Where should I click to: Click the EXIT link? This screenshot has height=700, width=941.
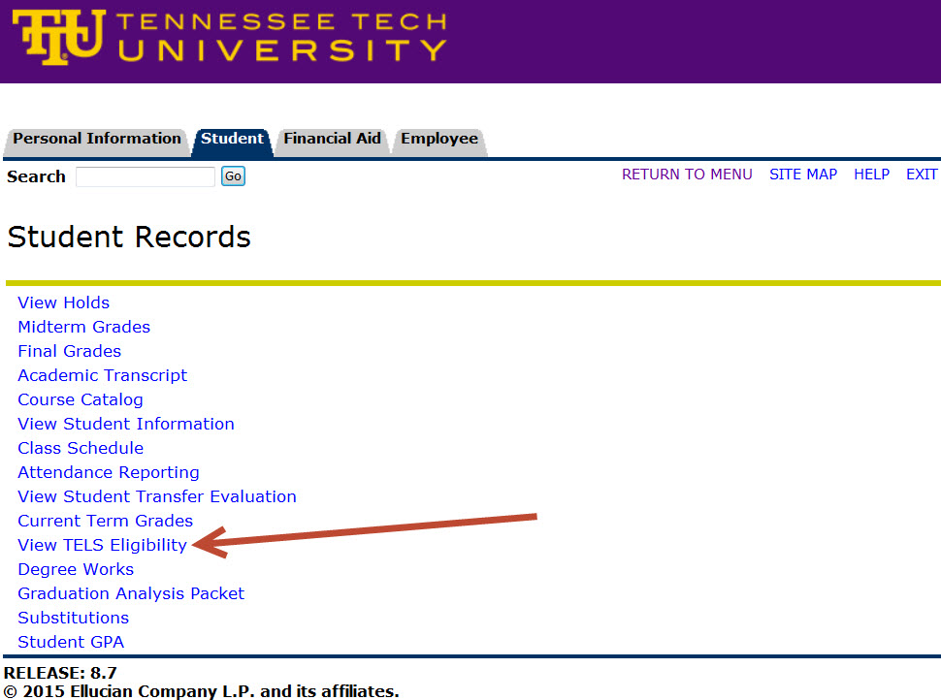[x=922, y=175]
